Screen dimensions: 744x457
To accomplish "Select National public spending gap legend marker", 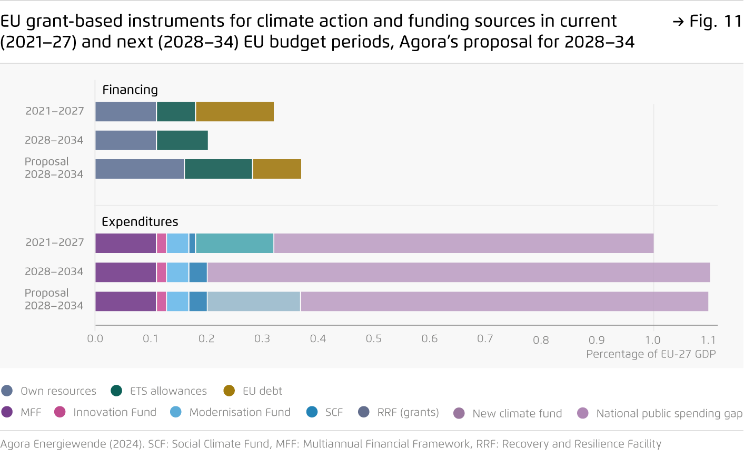I will (583, 413).
